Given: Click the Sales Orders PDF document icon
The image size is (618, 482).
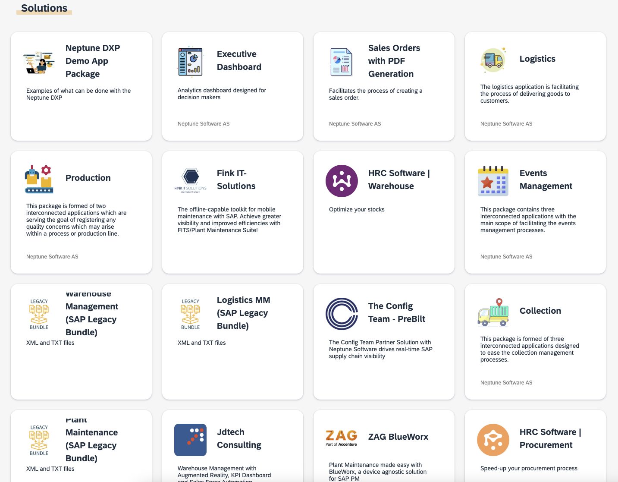Looking at the screenshot, I should (x=341, y=62).
